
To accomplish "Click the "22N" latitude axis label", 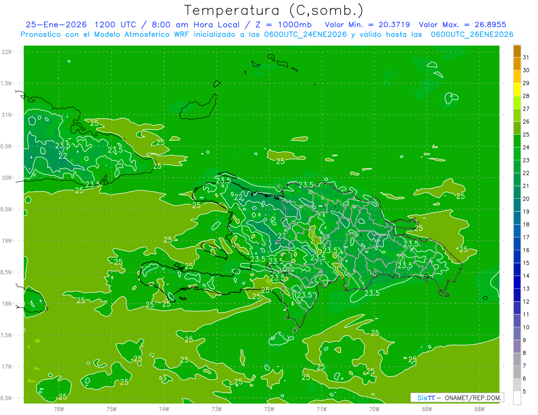I will tap(7, 52).
